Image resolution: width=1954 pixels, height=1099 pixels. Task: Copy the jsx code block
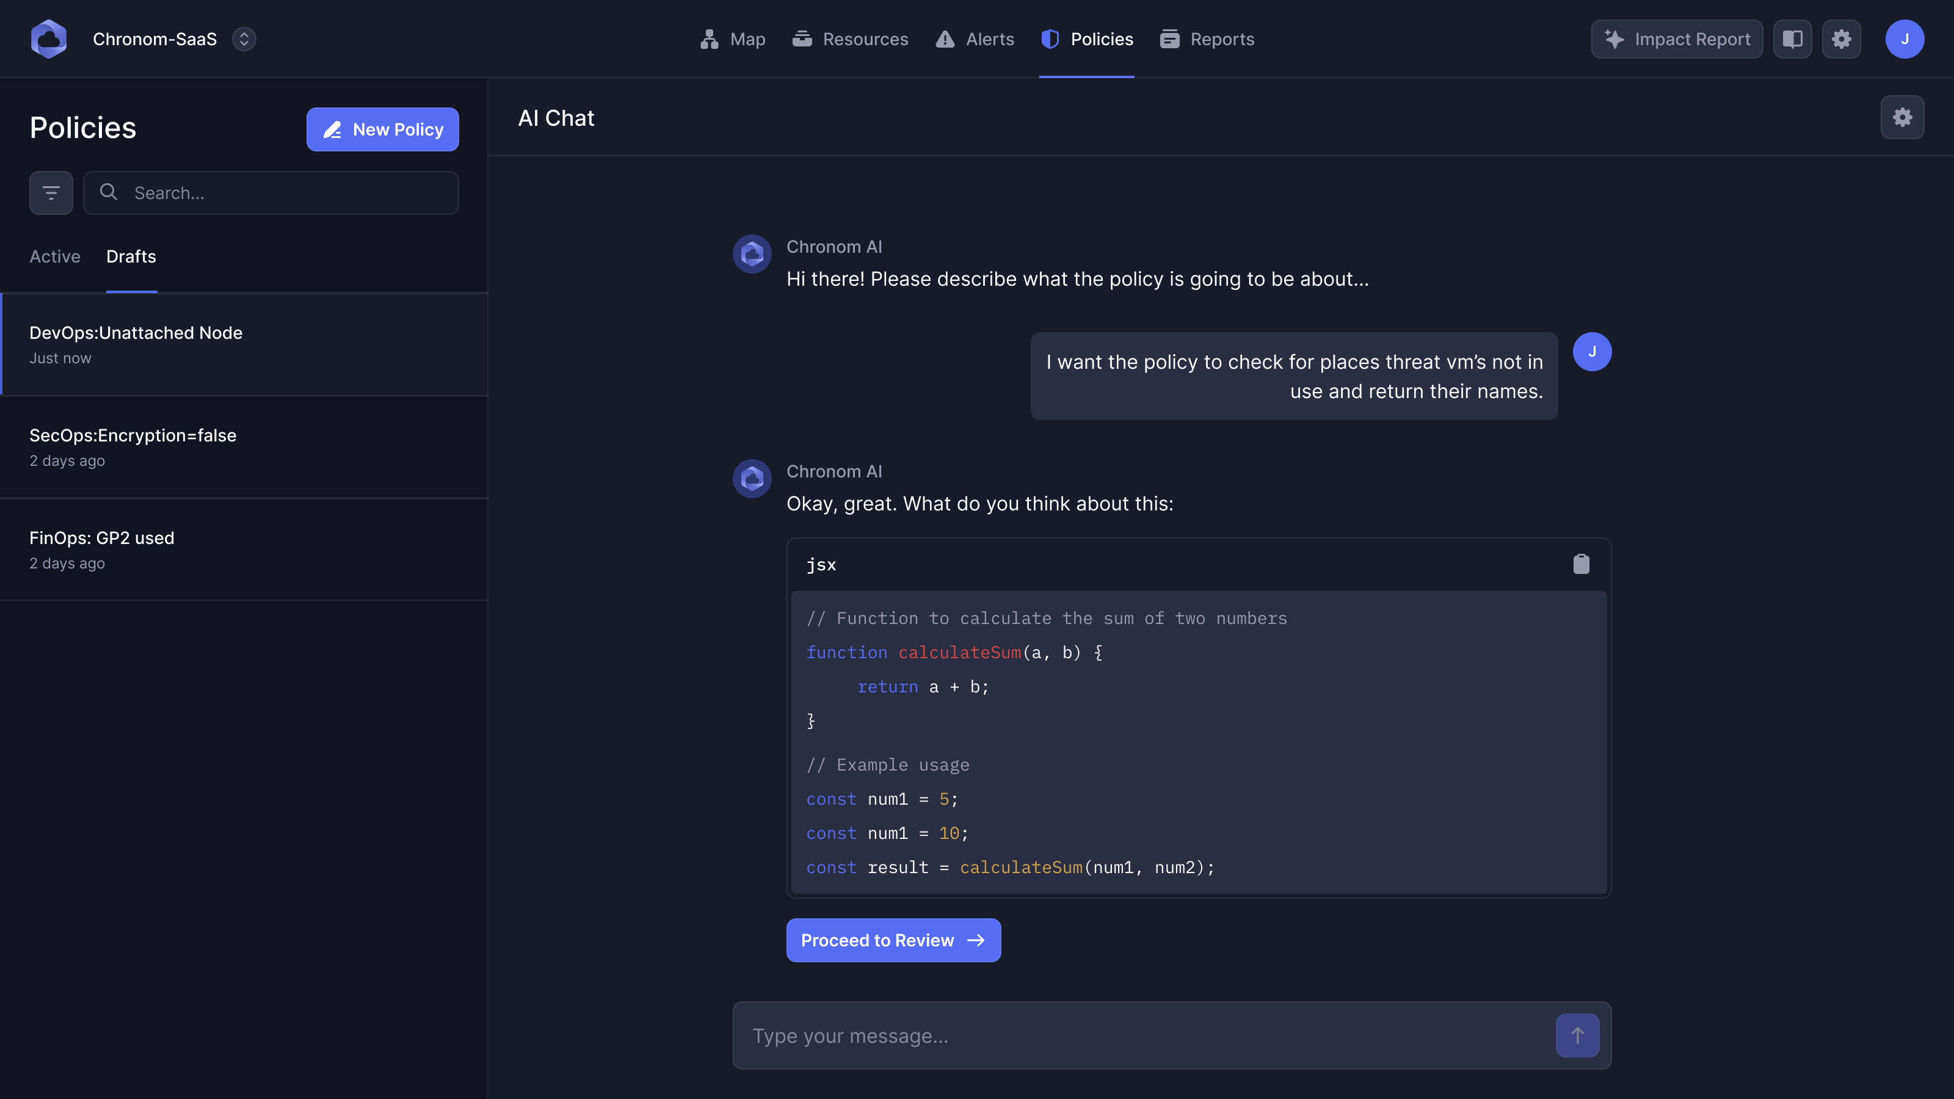(x=1581, y=564)
